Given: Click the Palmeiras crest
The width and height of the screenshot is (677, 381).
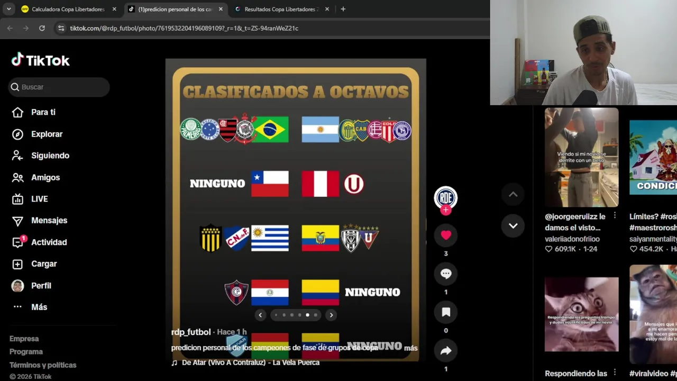Looking at the screenshot, I should point(190,129).
